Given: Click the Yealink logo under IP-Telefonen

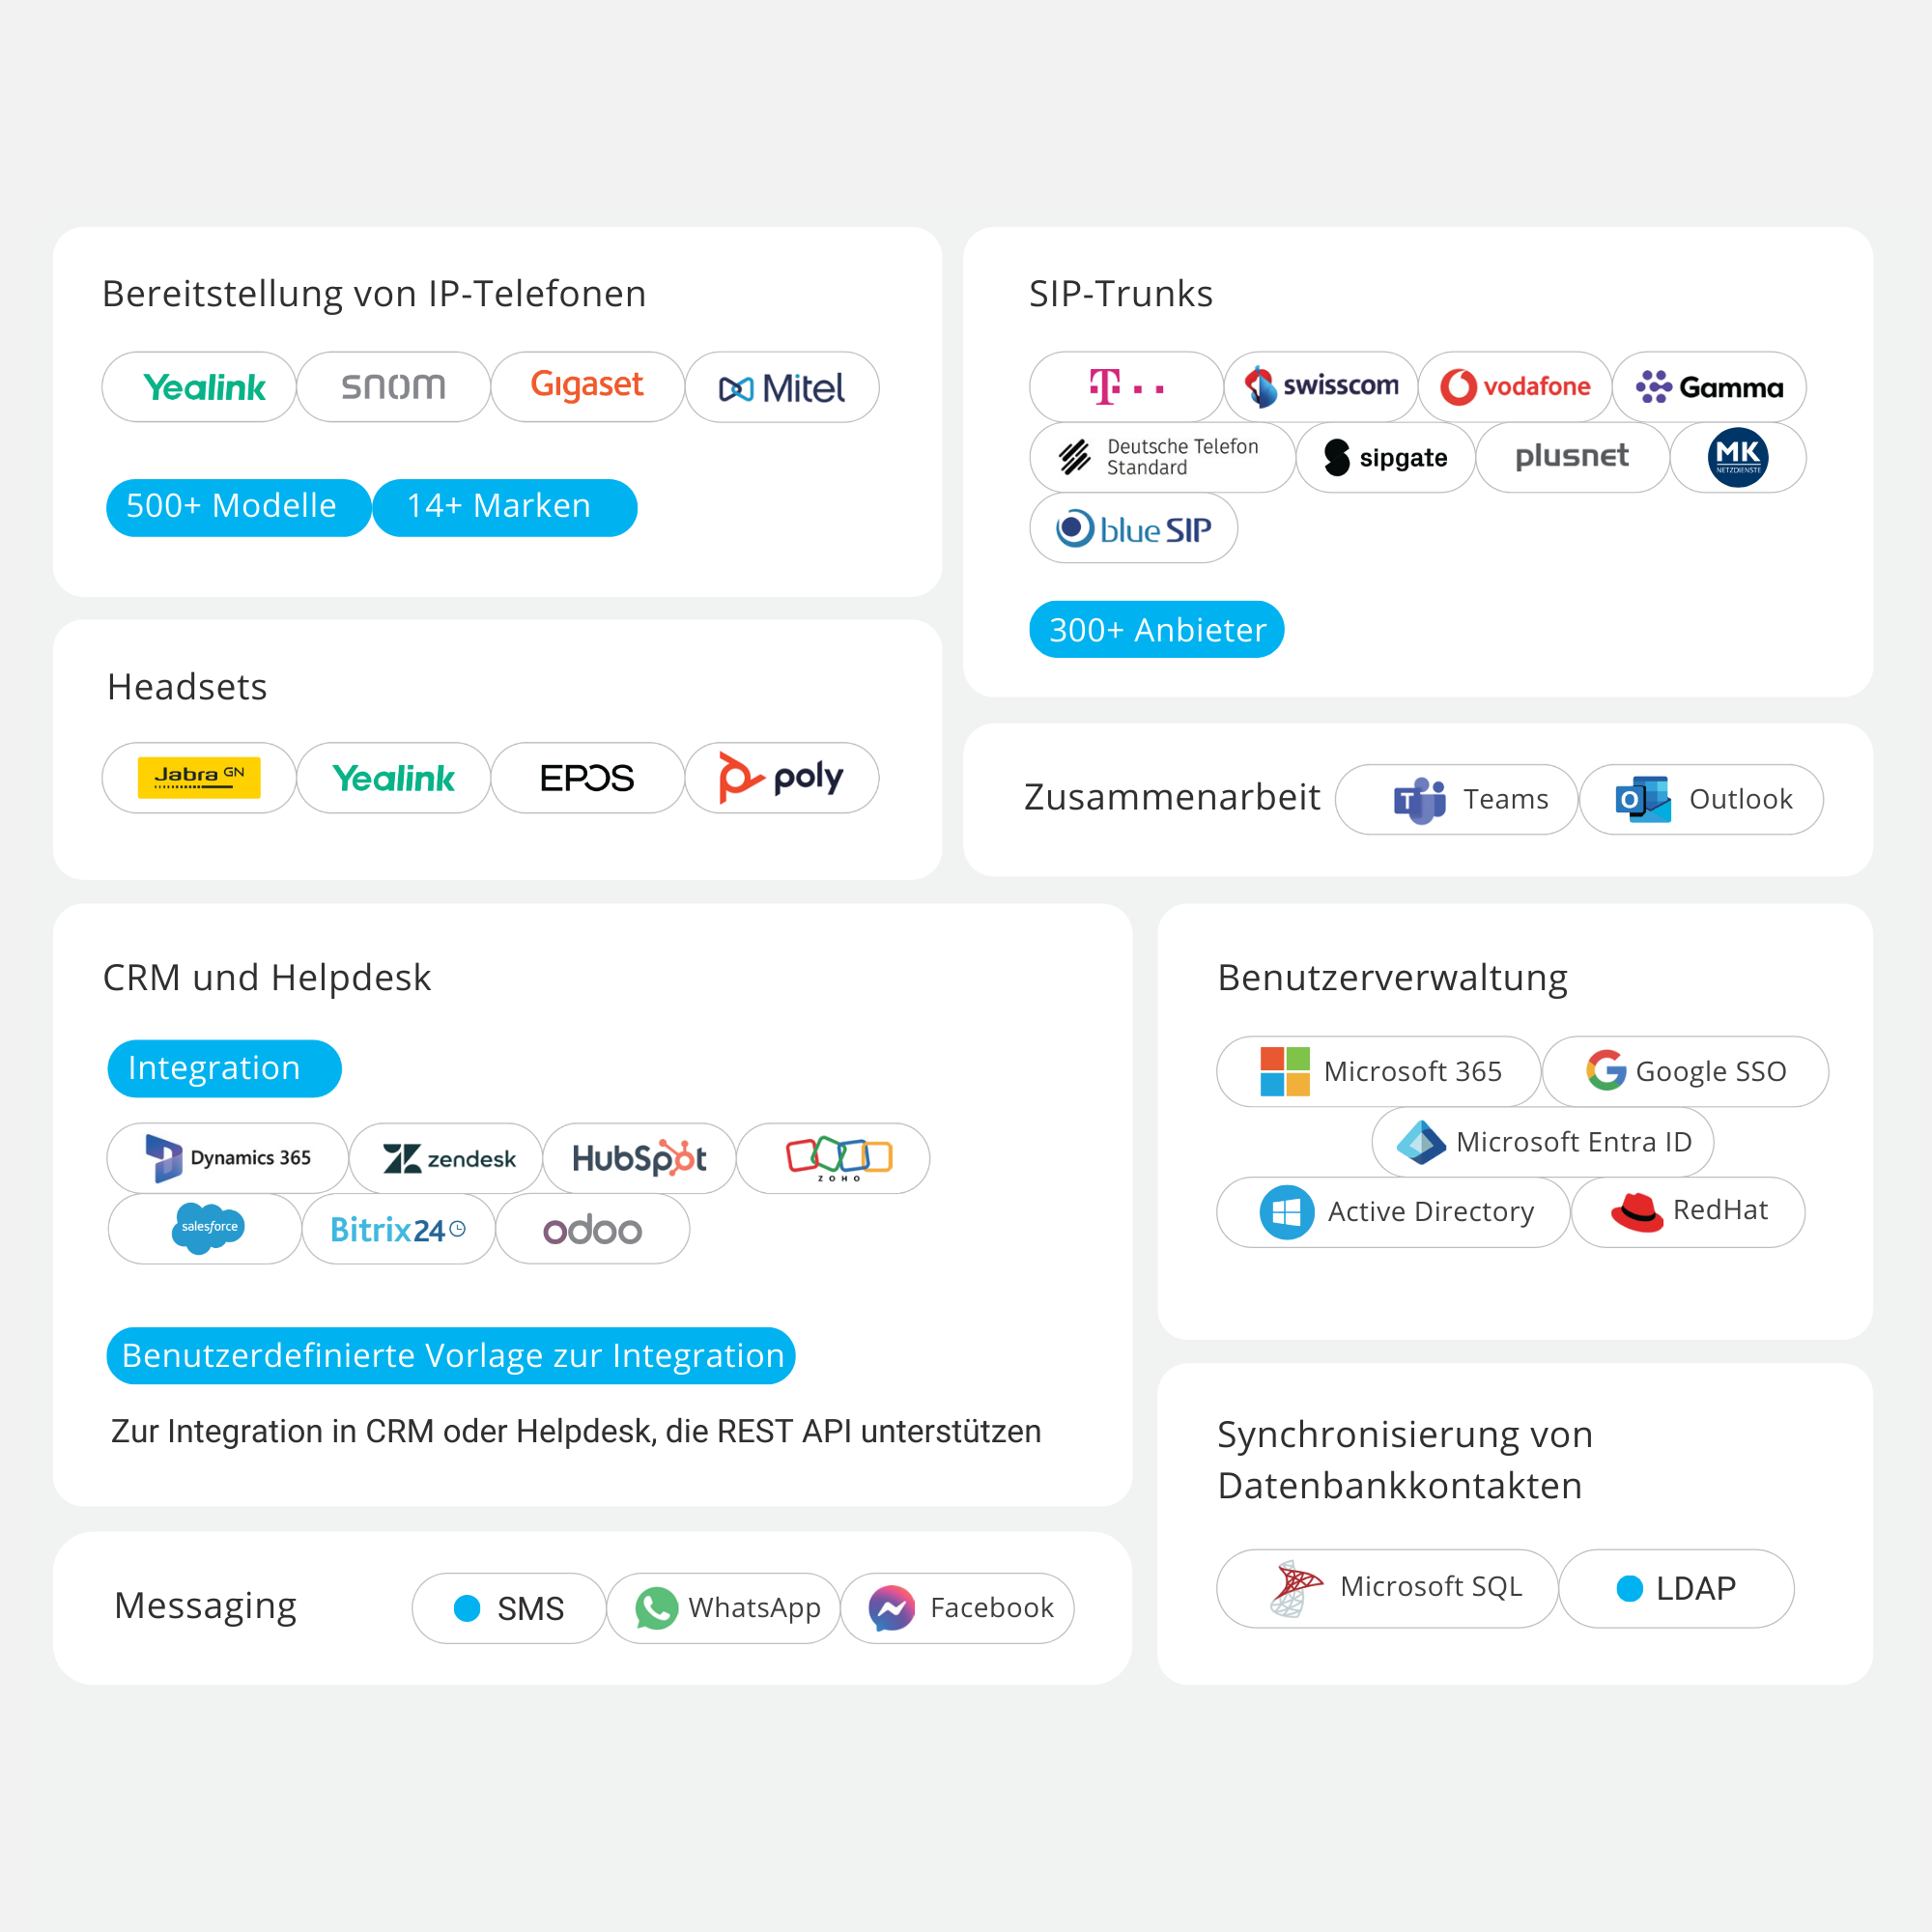Looking at the screenshot, I should click(204, 387).
